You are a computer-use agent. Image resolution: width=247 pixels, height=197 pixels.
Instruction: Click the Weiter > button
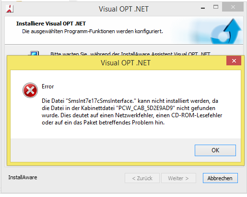pos(178,178)
